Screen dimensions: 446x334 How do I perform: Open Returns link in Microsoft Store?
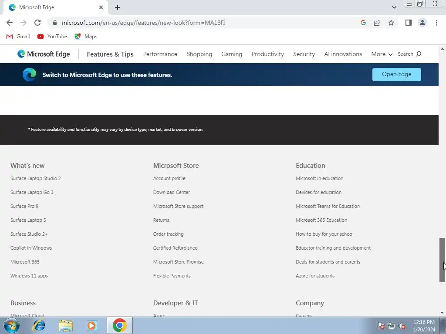[161, 220]
